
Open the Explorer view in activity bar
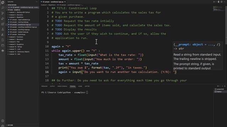[x=2, y=2]
